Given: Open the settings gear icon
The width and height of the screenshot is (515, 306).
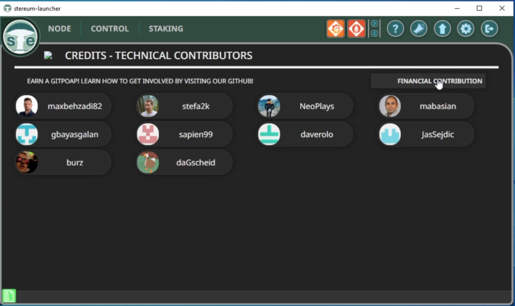Looking at the screenshot, I should pos(466,29).
